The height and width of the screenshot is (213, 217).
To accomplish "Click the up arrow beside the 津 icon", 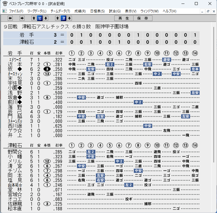I will (x=57, y=18).
